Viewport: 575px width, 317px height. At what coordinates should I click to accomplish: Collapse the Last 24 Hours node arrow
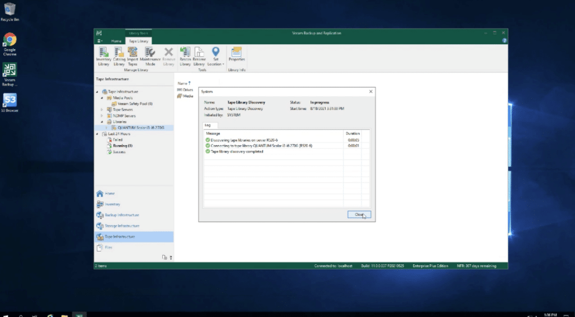point(97,134)
